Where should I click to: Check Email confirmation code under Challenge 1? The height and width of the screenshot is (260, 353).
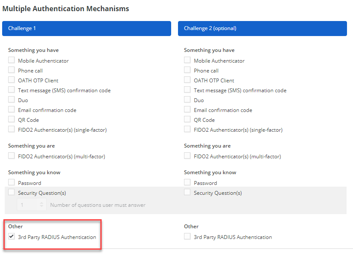point(11,109)
